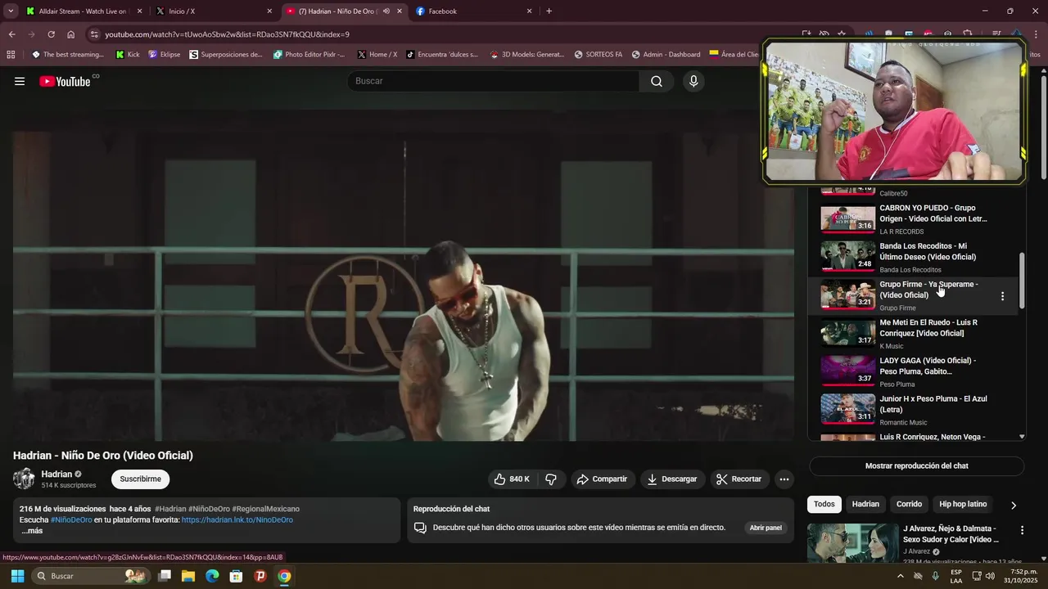Screen dimensions: 1048x589
Task: Share the video with Compartir
Action: 602,479
